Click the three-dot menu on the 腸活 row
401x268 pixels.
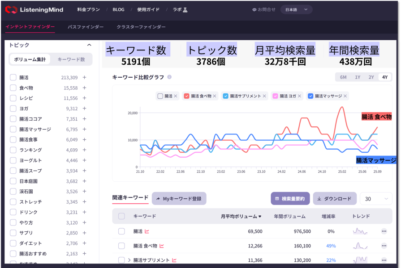click(384, 231)
